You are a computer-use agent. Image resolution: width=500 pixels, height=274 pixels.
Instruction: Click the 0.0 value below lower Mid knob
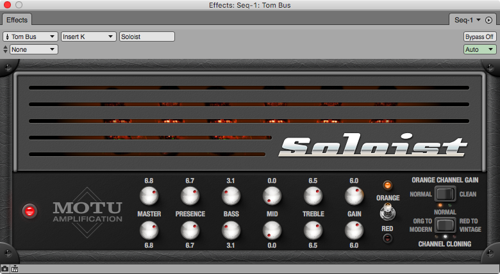point(272,245)
